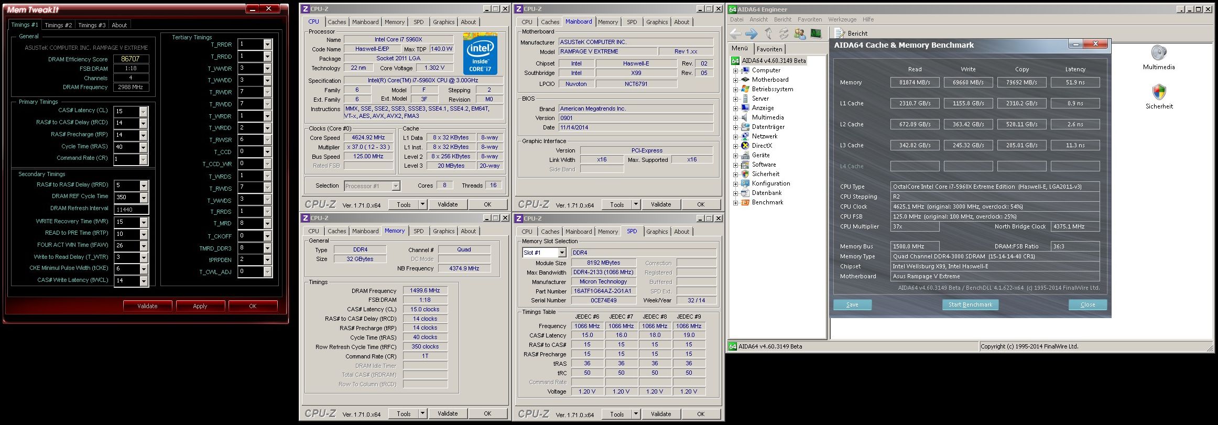Viewport: 1218px width, 425px height.
Task: Open TMRD_DDR3 tertiary timing dropdown
Action: coord(267,248)
